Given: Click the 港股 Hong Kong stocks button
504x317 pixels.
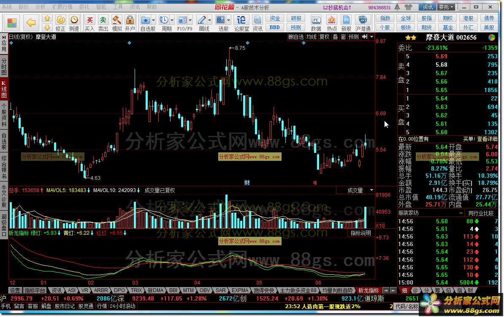Looking at the screenshot, I should 468,18.
